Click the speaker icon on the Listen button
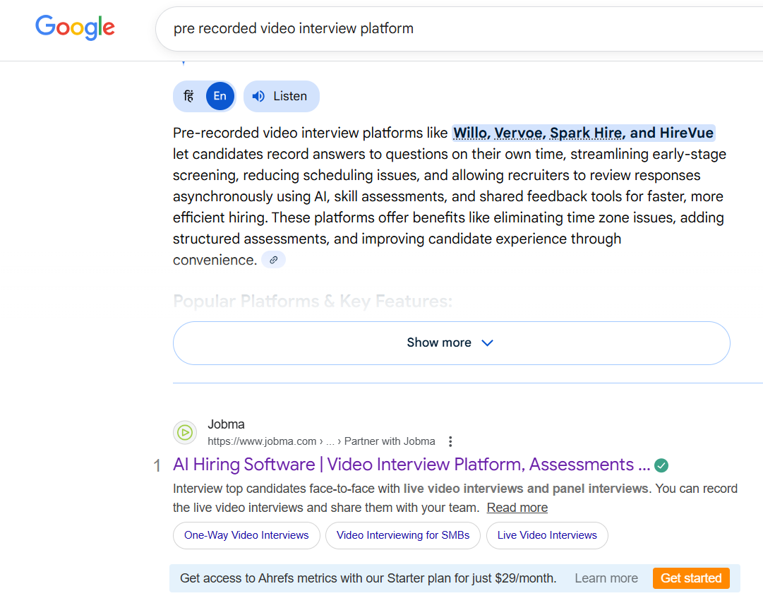Viewport: 763px width, 603px height. point(258,96)
